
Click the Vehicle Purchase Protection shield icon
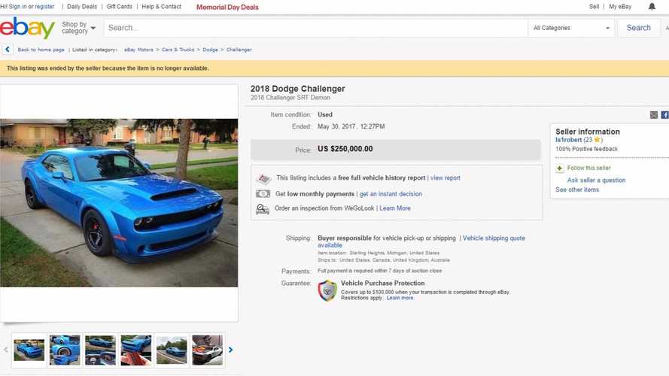click(x=327, y=290)
